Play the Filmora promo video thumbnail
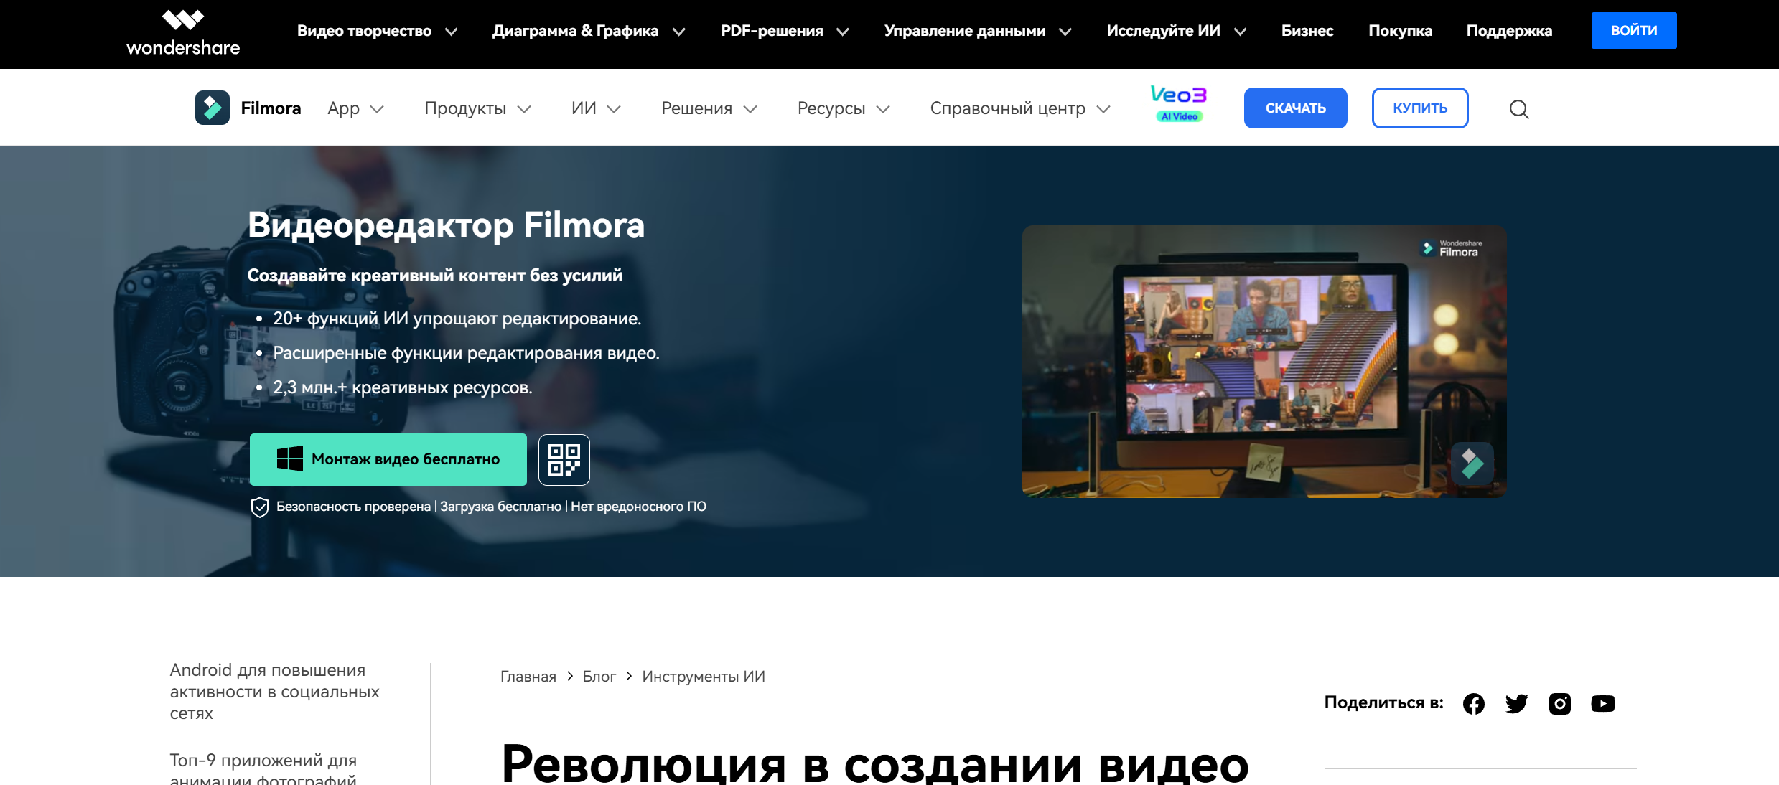This screenshot has width=1779, height=785. [1264, 362]
